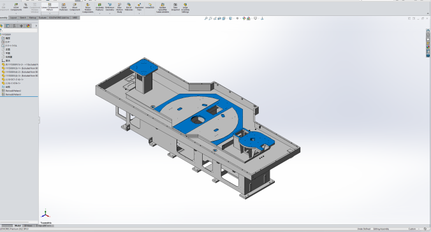Select Origin item in feature tree
The height and width of the screenshot is (232, 431).
click(x=6, y=61)
